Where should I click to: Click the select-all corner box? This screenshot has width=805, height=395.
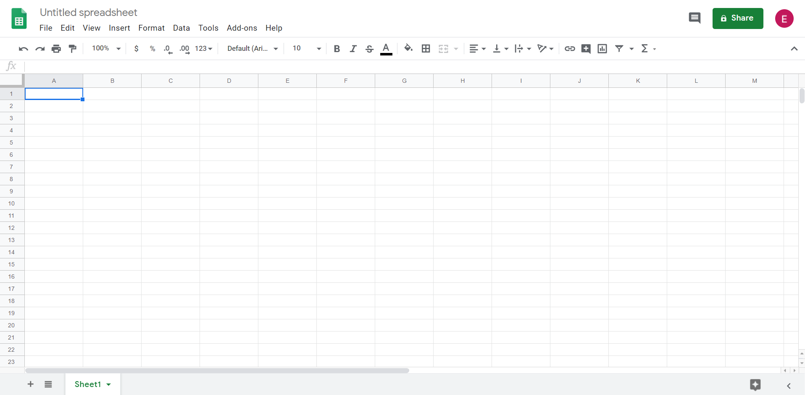tap(12, 81)
